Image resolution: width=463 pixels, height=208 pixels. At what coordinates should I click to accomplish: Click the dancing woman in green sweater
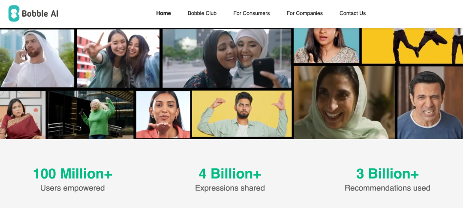(91, 115)
